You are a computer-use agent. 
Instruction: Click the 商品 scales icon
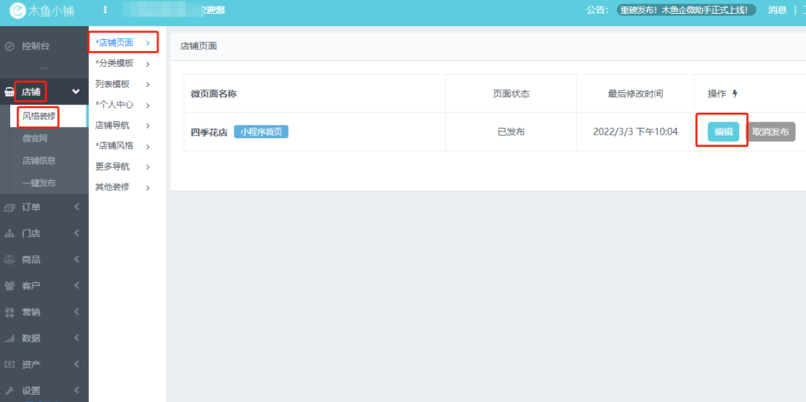pos(9,260)
